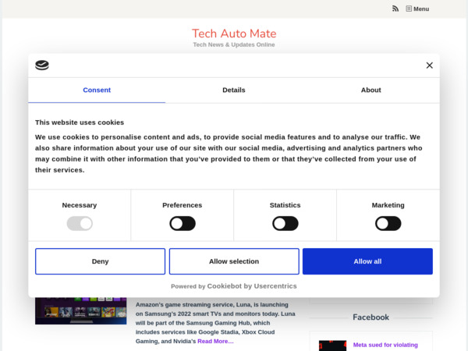Close the cookie consent dialog
Viewport: 468px width, 351px height.
click(430, 66)
